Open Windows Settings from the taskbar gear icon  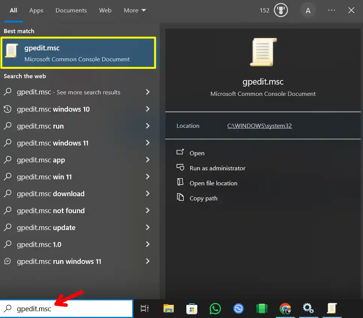(309, 308)
